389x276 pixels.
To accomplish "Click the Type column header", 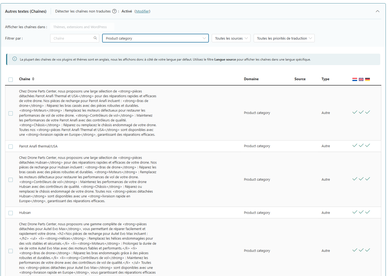I will (x=325, y=79).
